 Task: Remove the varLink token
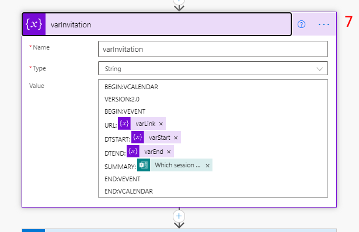tap(161, 124)
